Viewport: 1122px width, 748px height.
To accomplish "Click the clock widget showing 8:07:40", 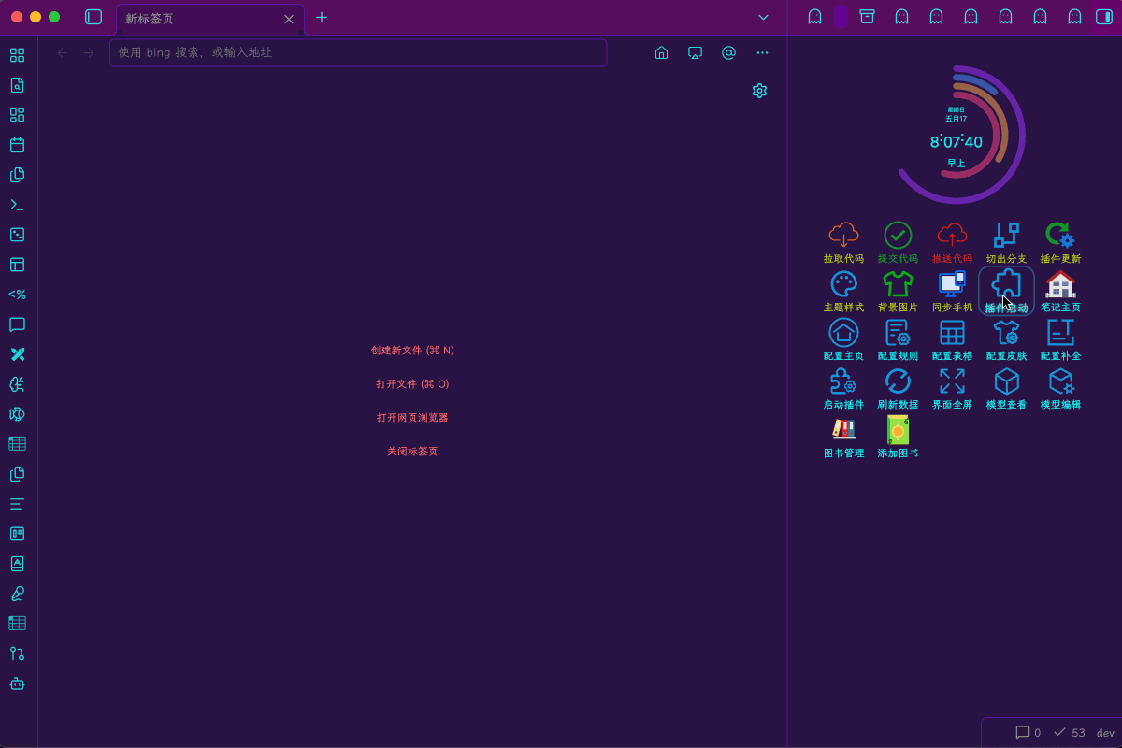I will coord(956,136).
